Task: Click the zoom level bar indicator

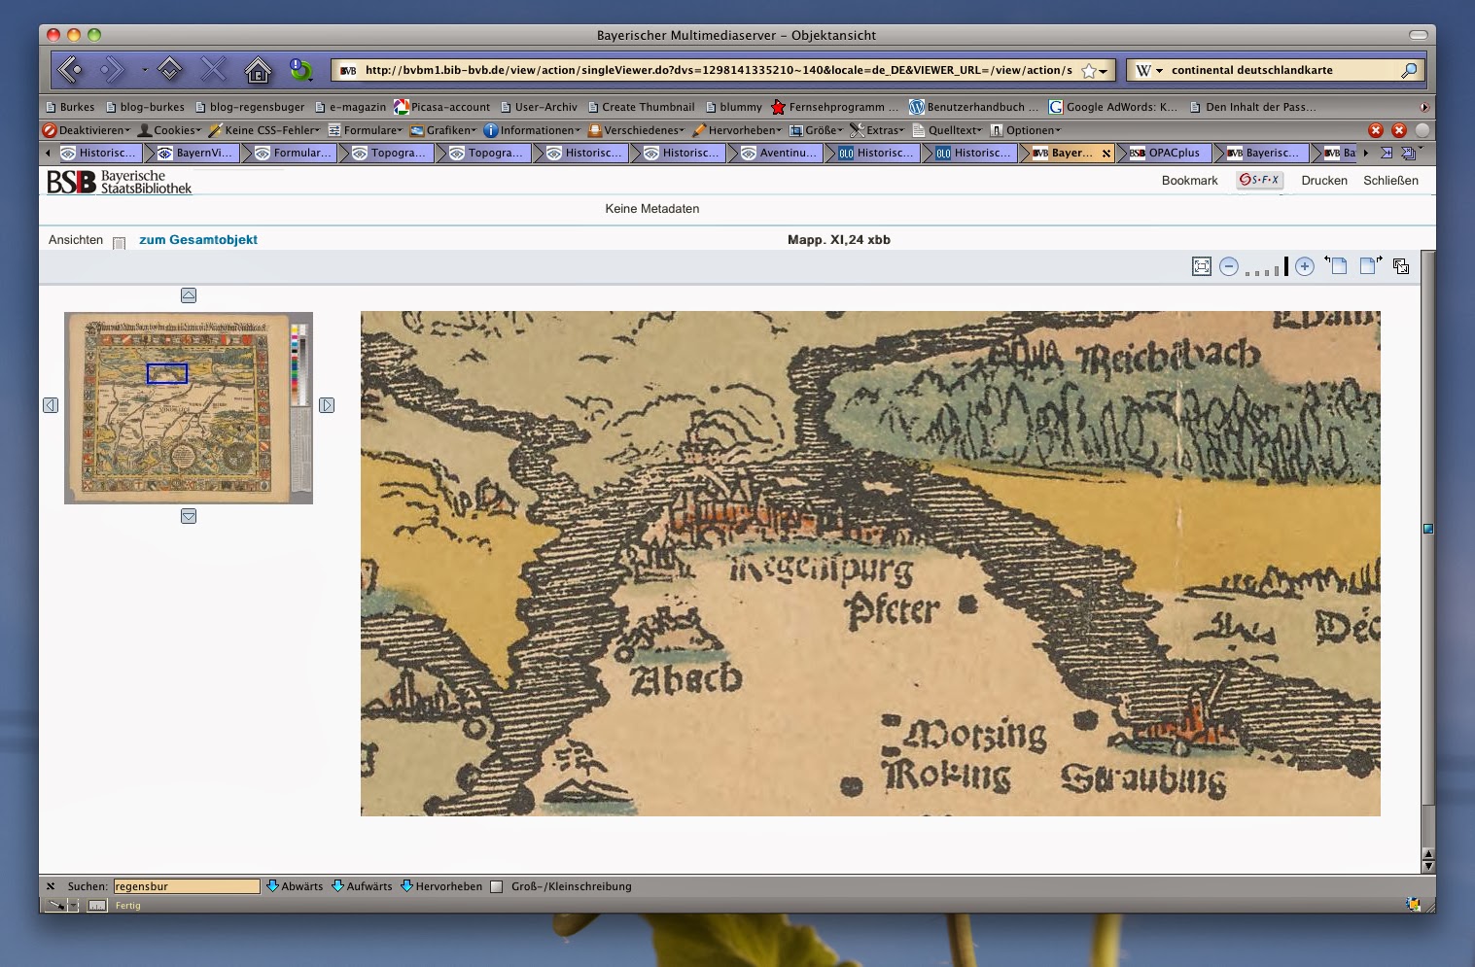Action: pos(1267,266)
